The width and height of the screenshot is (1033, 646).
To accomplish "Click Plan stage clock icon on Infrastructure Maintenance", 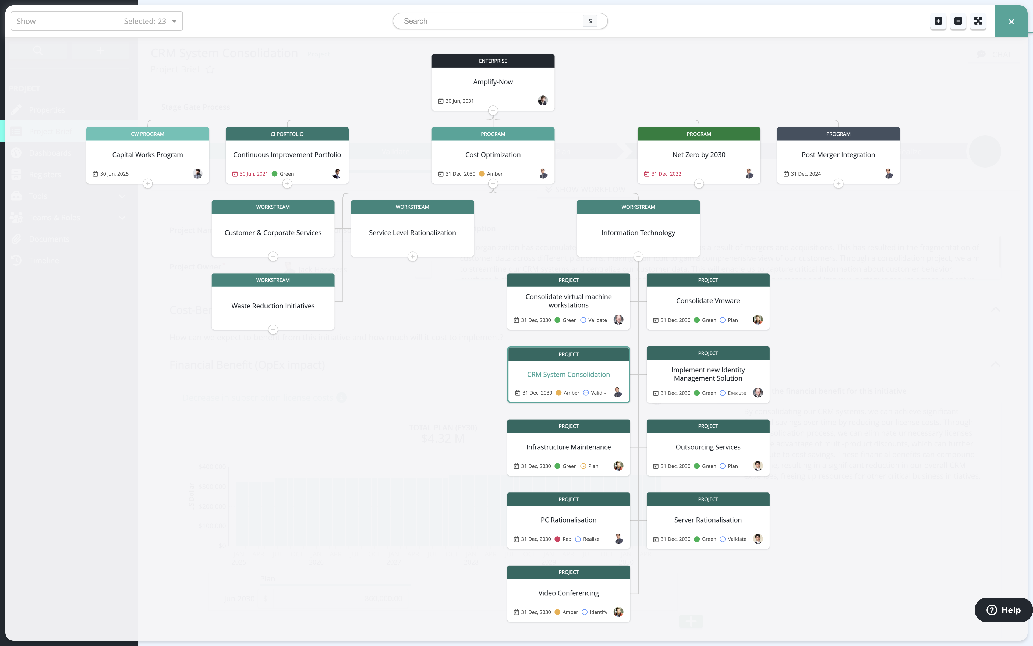I will 583,466.
